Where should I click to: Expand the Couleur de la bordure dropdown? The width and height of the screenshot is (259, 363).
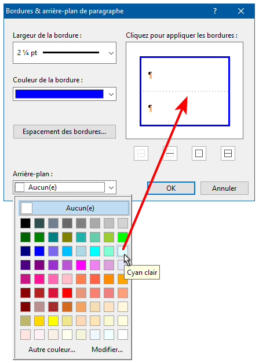click(x=64, y=94)
